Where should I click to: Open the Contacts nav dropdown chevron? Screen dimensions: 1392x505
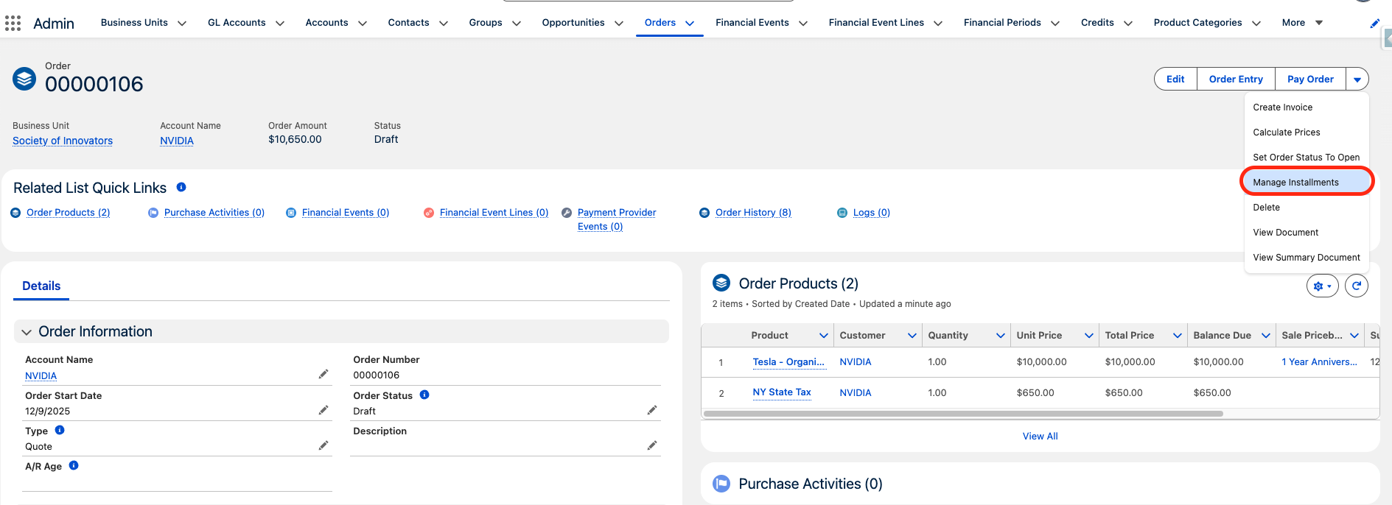point(444,24)
